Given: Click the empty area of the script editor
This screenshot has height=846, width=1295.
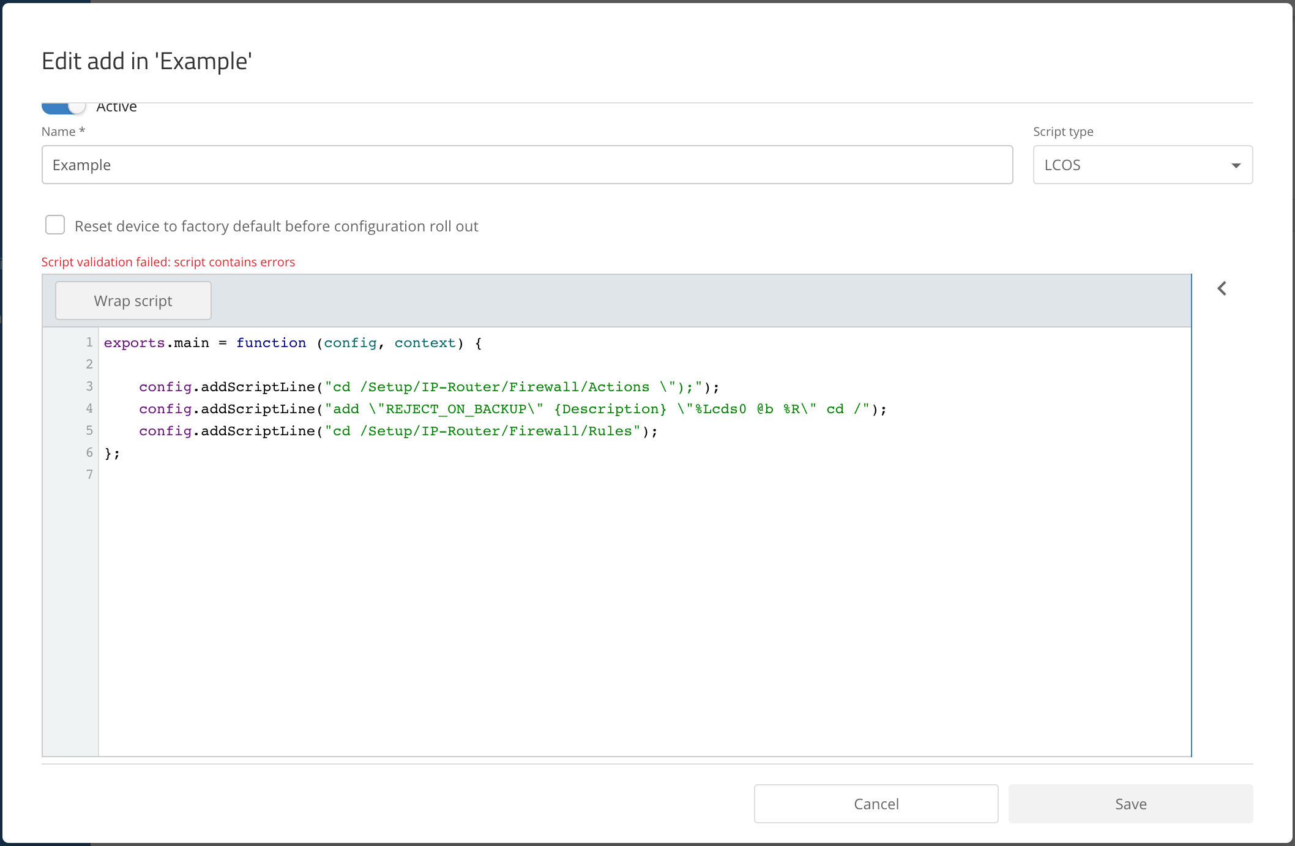Looking at the screenshot, I should (643, 612).
